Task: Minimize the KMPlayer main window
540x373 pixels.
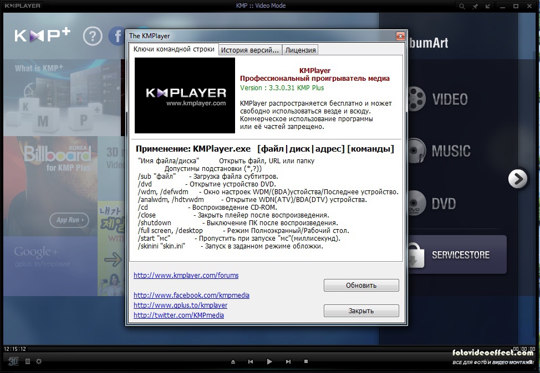Action: 502,6
